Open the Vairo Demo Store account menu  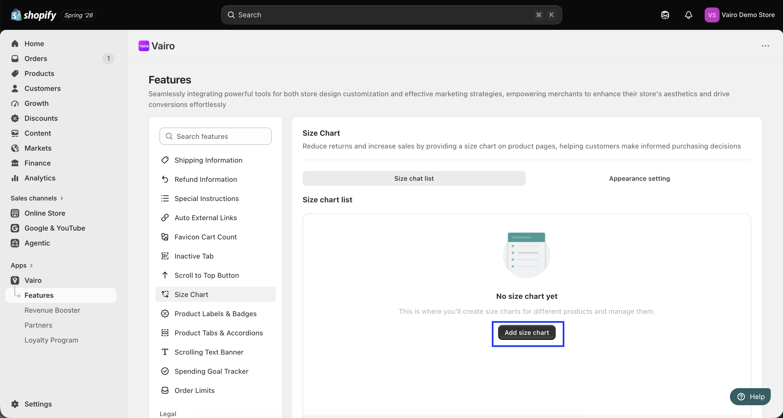(x=739, y=15)
